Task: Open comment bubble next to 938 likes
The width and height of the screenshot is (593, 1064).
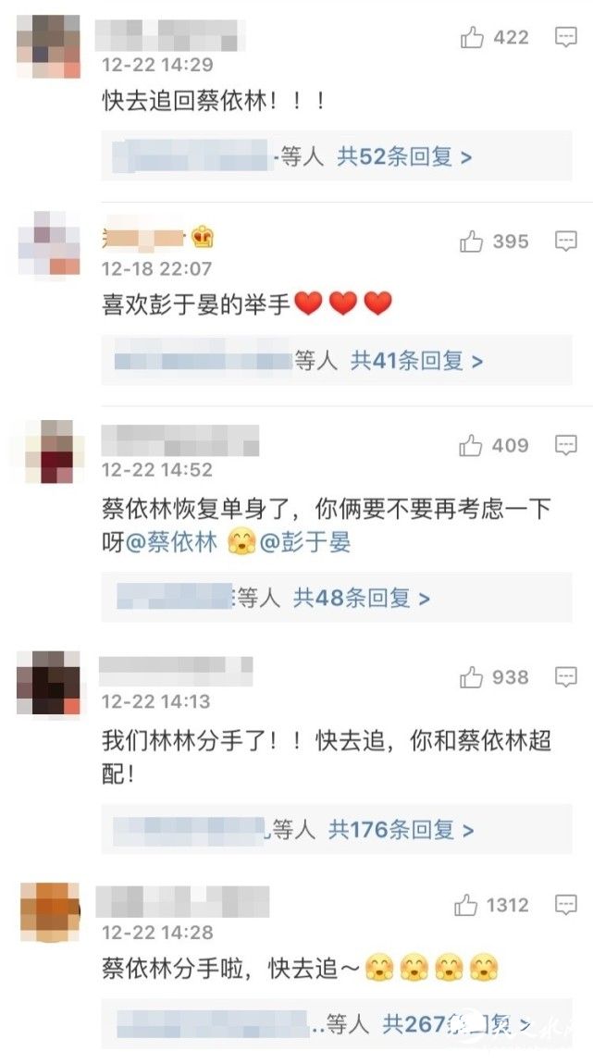Action: (566, 676)
